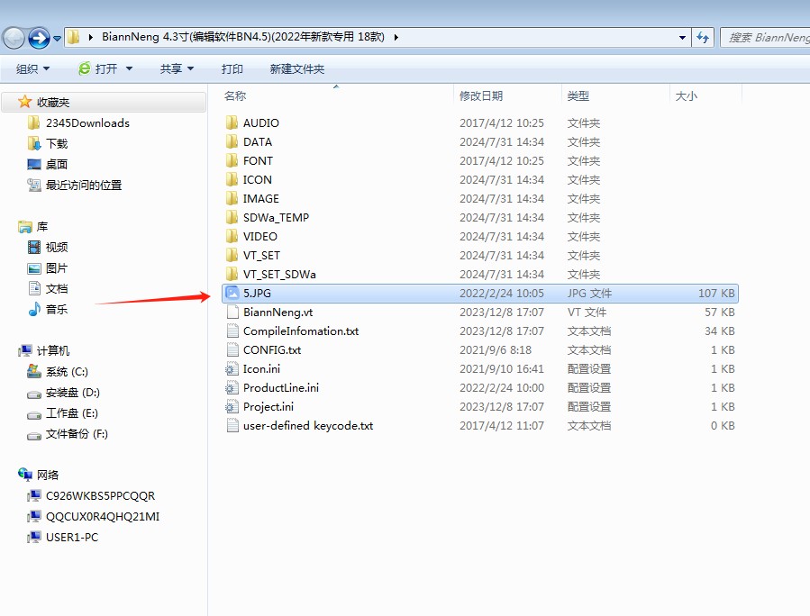The image size is (810, 616).
Task: Expand the address bar history dropdown
Action: pyautogui.click(x=682, y=37)
